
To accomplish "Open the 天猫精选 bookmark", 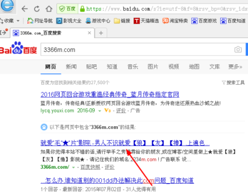I will (146, 21).
